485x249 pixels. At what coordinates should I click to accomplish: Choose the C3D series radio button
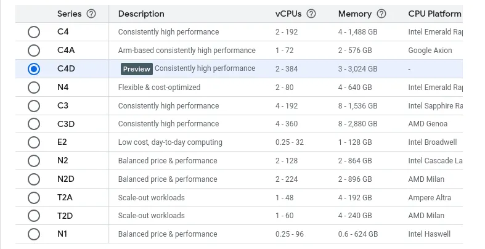pyautogui.click(x=34, y=124)
